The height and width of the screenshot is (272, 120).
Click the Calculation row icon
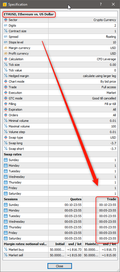(6, 59)
